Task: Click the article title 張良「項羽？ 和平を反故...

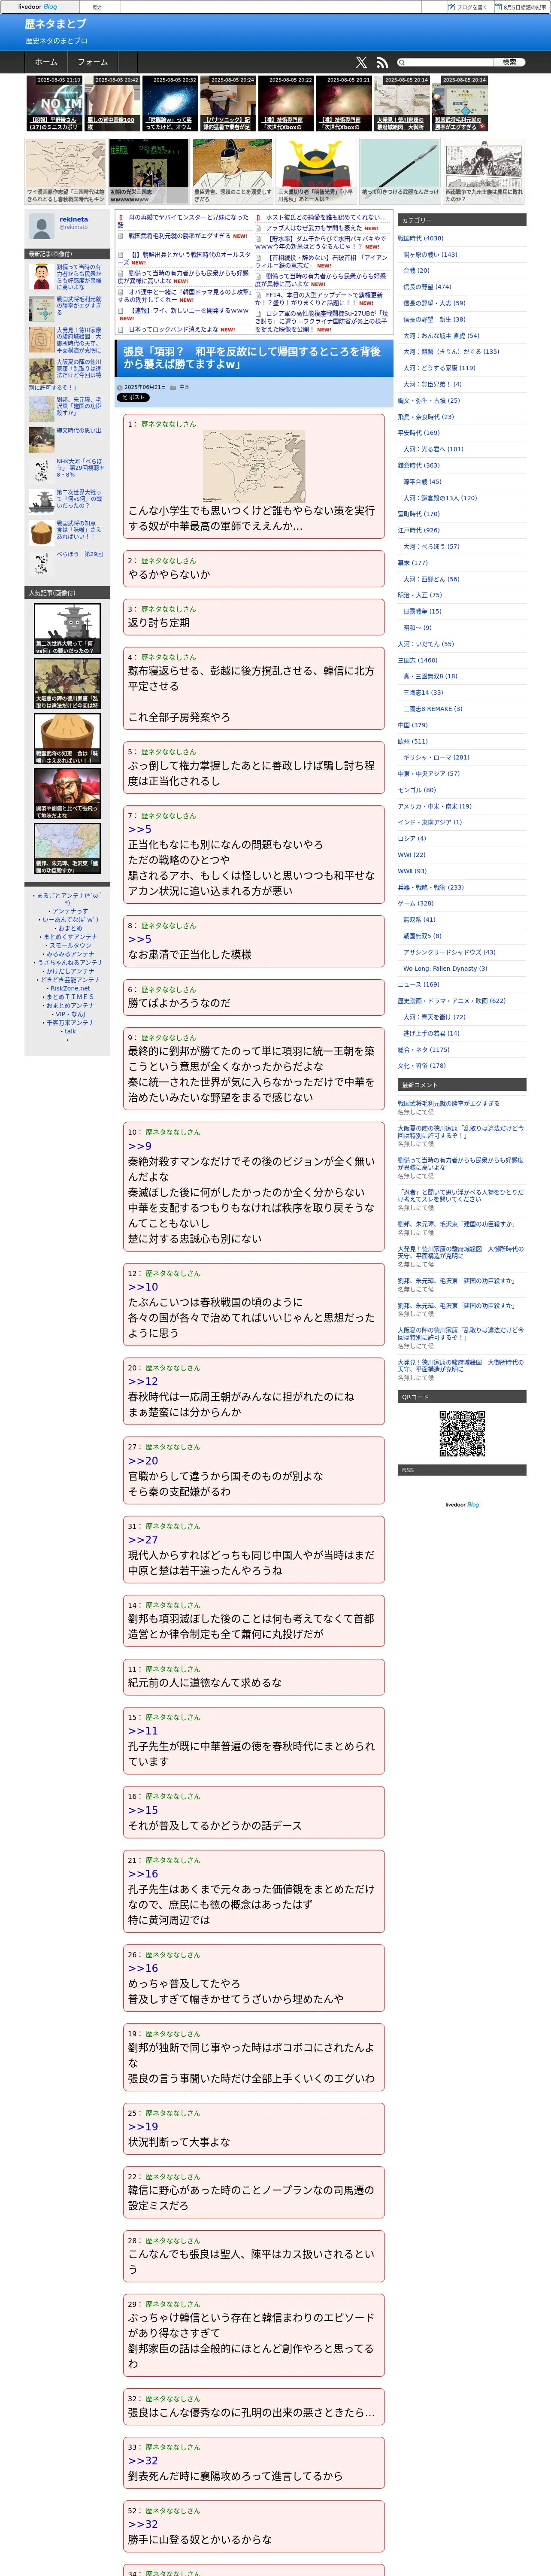Action: tap(251, 358)
